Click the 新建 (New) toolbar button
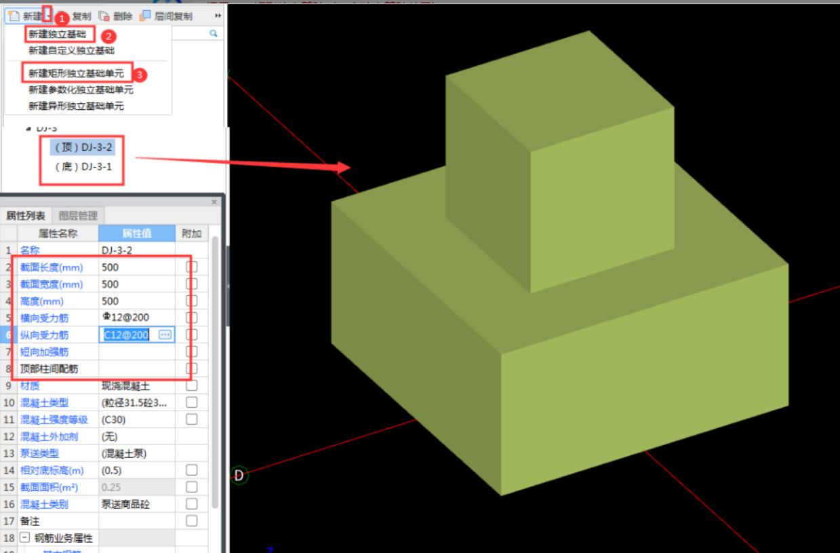Screen dimensions: 840x553 point(25,16)
